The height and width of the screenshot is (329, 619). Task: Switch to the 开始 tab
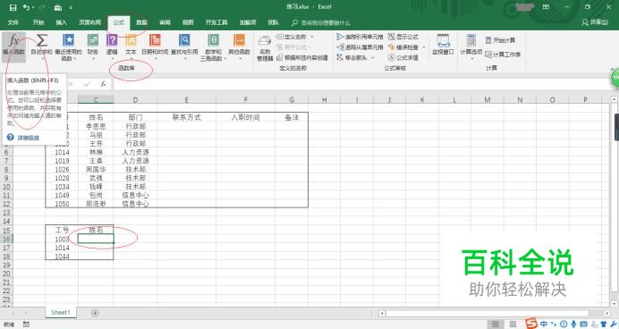38,22
